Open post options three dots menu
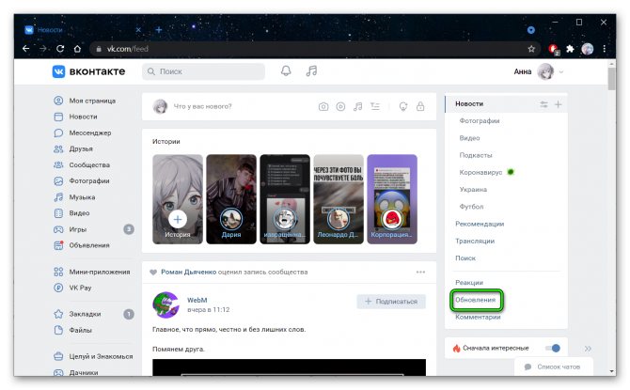 [420, 272]
